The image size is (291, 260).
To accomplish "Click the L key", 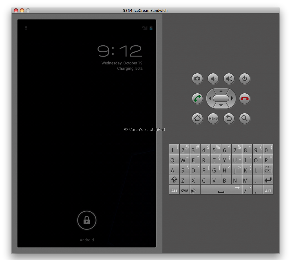I will pos(258,169).
